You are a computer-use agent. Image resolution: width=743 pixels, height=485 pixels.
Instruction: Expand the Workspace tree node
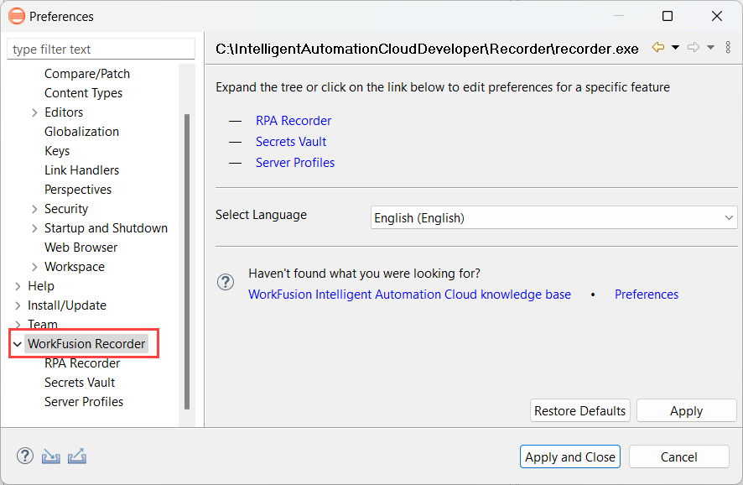(x=34, y=267)
